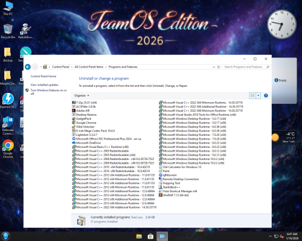
Task: Click the taskbar clock showing 6:47 AM
Action: coord(292,236)
